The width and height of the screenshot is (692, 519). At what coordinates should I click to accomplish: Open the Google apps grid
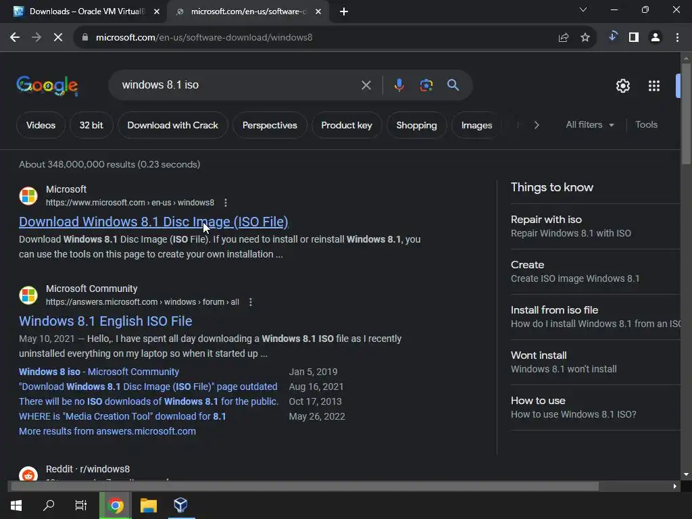(x=654, y=86)
